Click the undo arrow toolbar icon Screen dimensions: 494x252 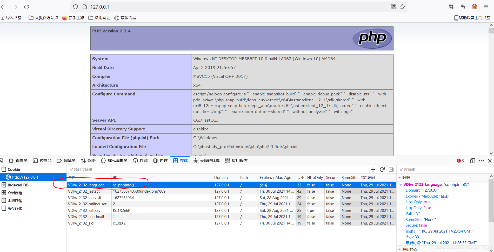point(463,7)
